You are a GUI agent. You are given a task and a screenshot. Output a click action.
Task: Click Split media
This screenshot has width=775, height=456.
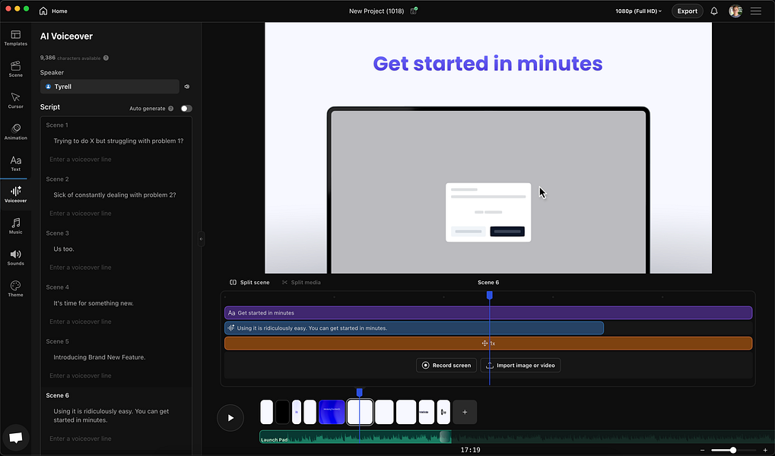tap(301, 282)
